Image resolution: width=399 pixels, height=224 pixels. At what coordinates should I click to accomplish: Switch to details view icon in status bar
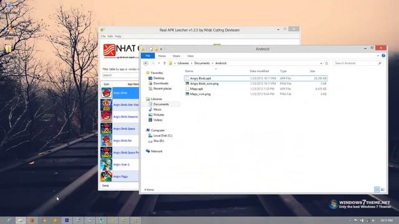click(377, 189)
